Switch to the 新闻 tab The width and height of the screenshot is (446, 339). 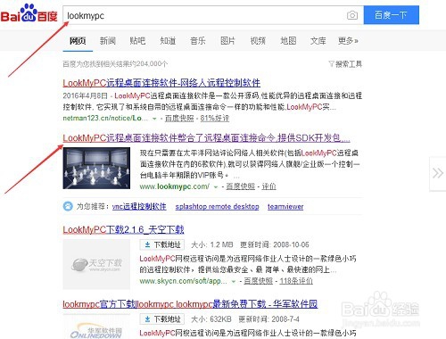click(x=108, y=41)
